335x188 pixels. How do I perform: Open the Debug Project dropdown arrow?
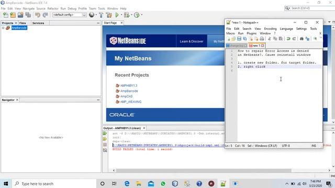[131, 15]
